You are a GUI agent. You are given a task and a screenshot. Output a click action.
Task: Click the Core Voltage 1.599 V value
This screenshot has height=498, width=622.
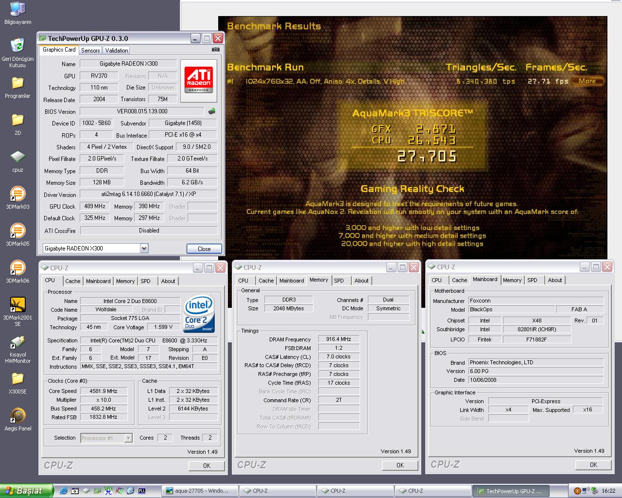163,327
